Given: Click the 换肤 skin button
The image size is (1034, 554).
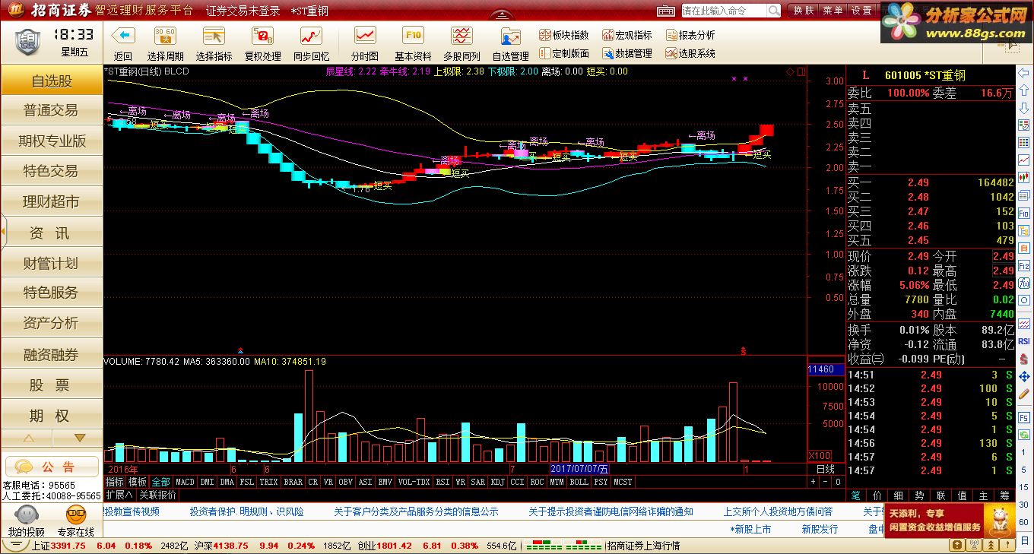Looking at the screenshot, I should click(804, 11).
